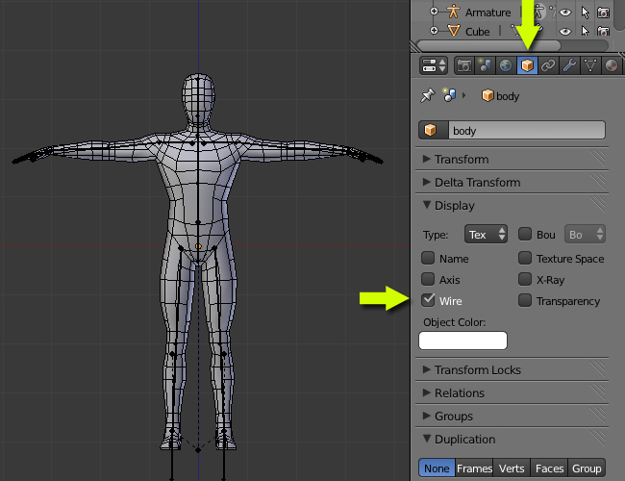The image size is (625, 481).
Task: Expand the Relations panel
Action: point(512,392)
